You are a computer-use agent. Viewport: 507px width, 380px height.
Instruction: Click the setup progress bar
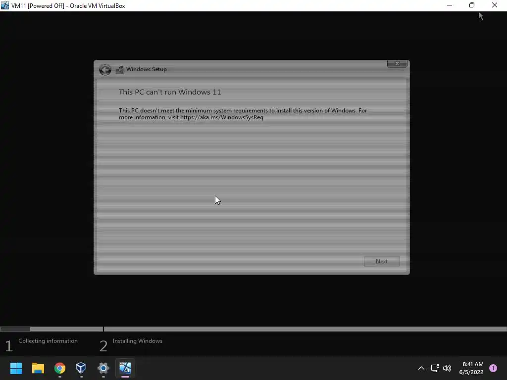coord(253,329)
